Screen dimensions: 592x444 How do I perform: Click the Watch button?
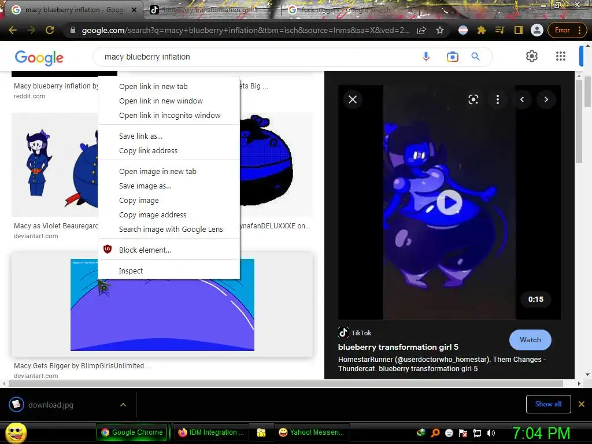coord(530,340)
